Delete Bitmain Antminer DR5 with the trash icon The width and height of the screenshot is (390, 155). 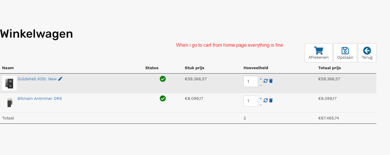271,100
